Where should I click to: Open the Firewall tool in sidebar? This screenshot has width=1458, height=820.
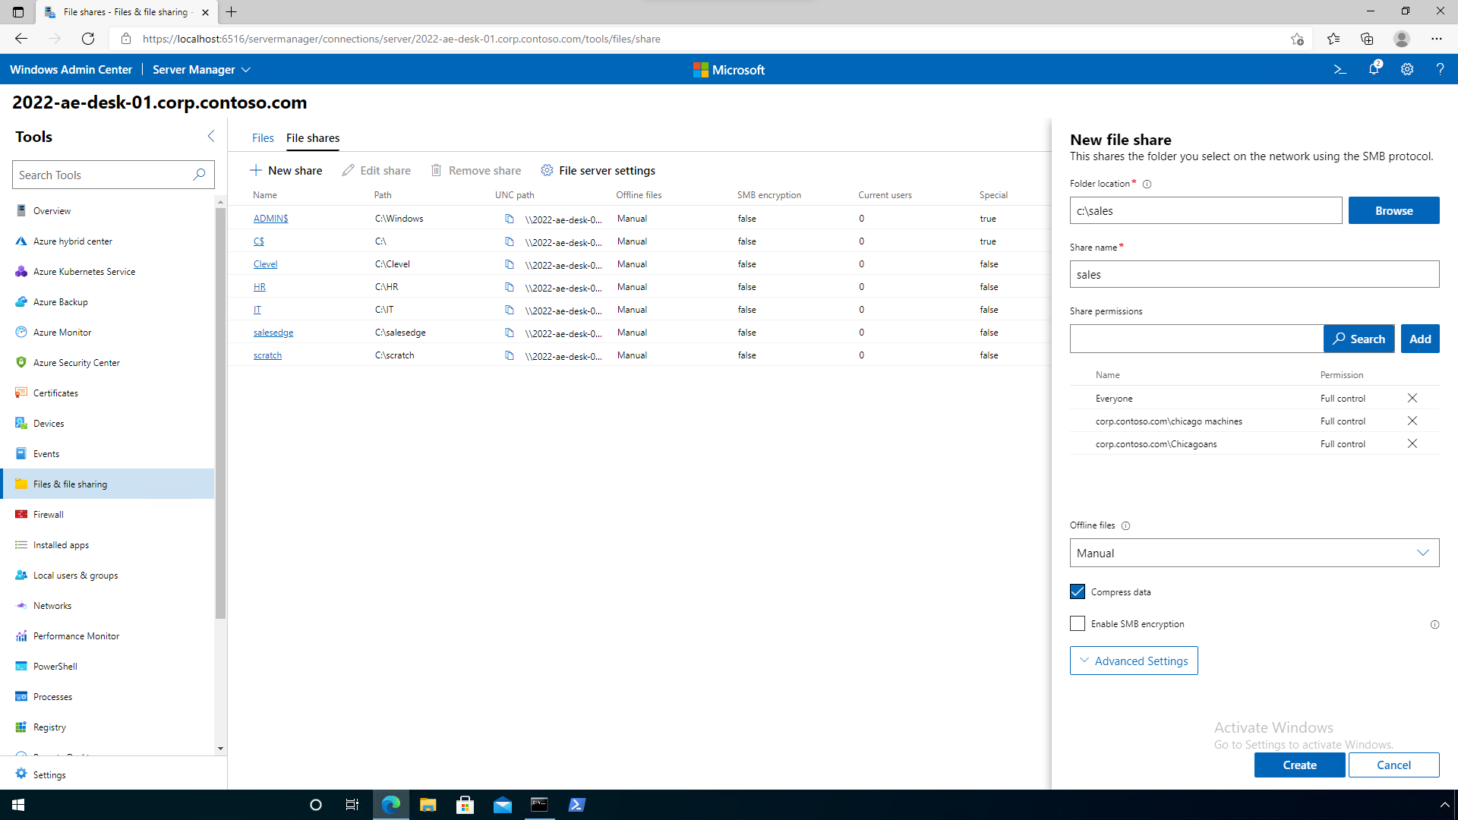coord(47,513)
